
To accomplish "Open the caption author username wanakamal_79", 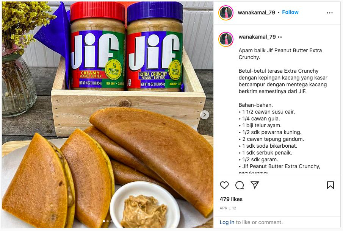I will (257, 37).
